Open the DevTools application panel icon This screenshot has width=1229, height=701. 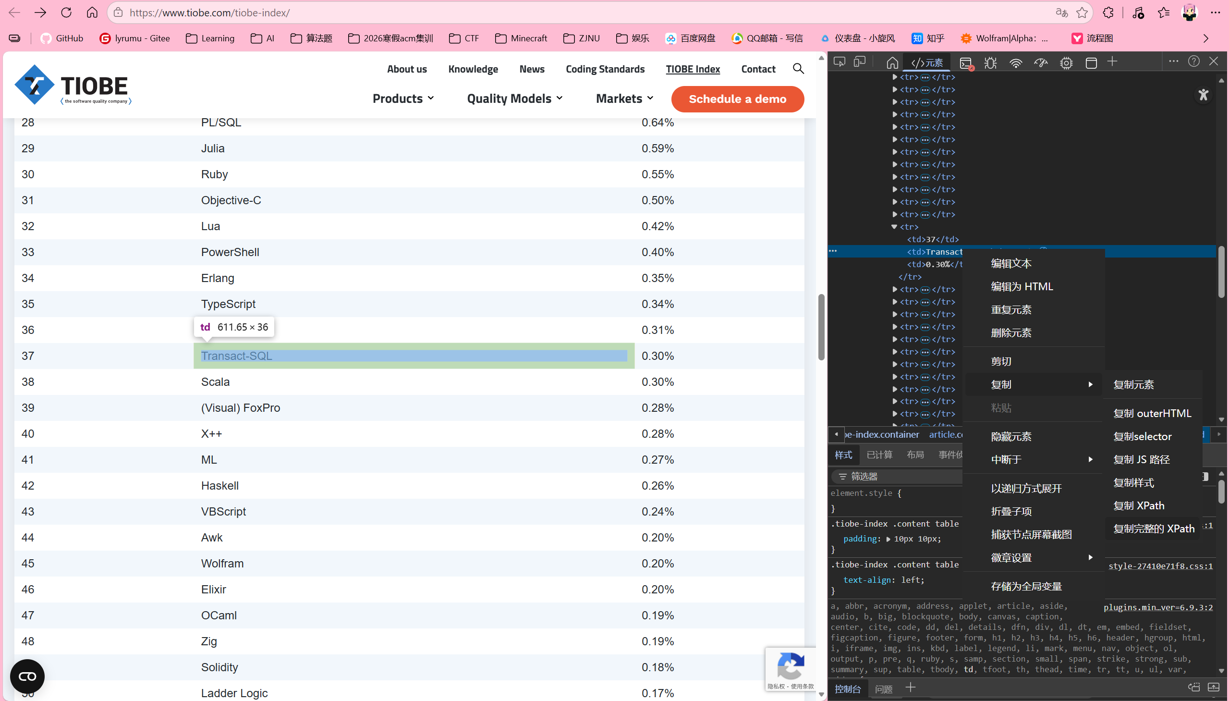point(1091,63)
